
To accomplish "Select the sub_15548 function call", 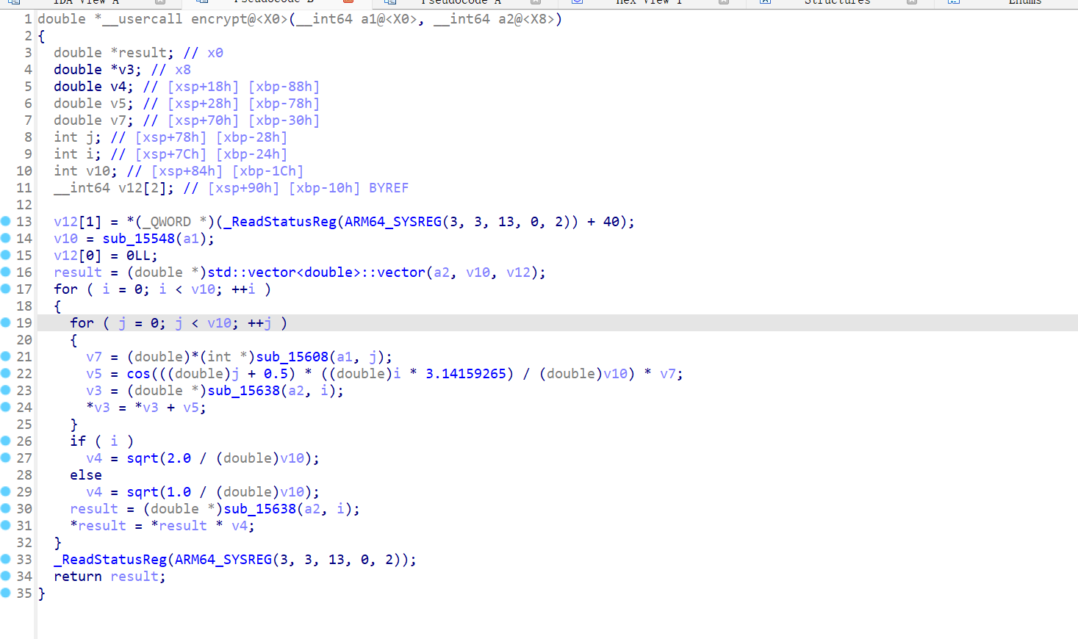I will (x=139, y=239).
